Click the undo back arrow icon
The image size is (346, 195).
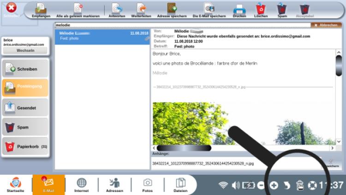tap(286, 185)
